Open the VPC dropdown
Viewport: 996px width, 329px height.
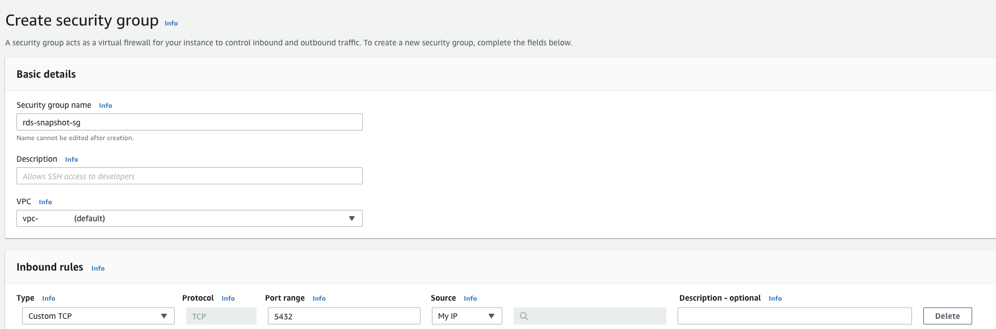[189, 218]
